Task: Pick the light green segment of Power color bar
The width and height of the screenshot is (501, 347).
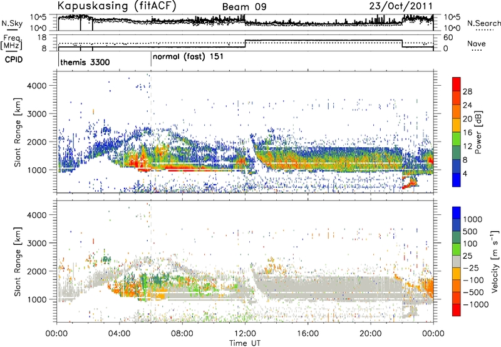Action: tap(457, 140)
